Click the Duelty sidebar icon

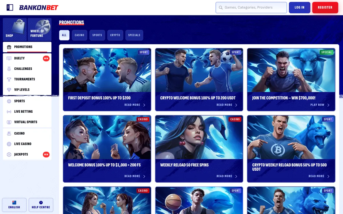(9, 58)
